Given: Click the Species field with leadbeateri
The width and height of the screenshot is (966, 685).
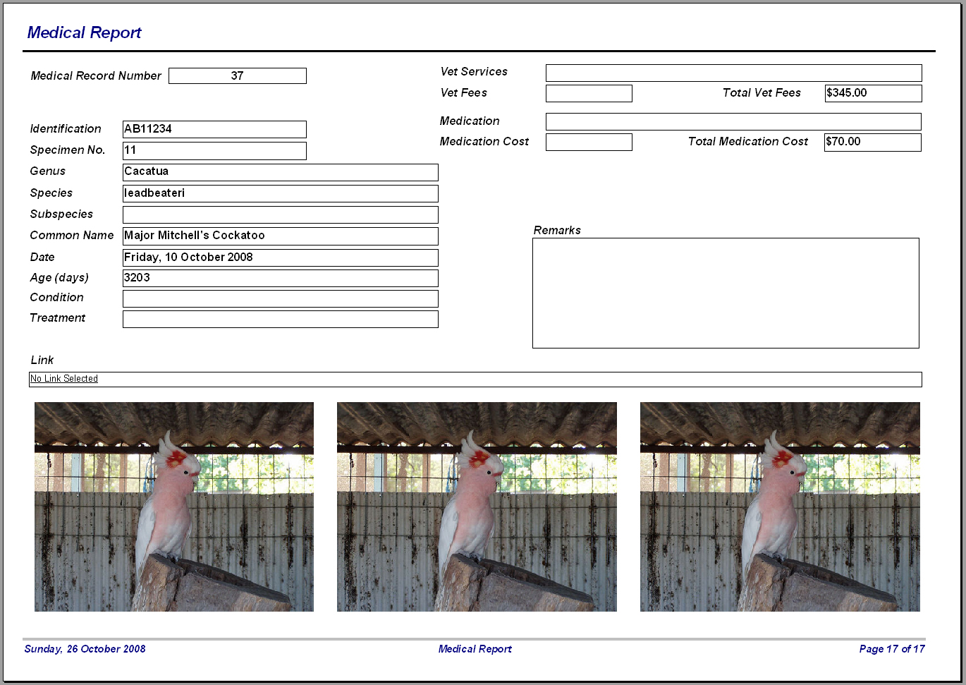Looking at the screenshot, I should 281,193.
